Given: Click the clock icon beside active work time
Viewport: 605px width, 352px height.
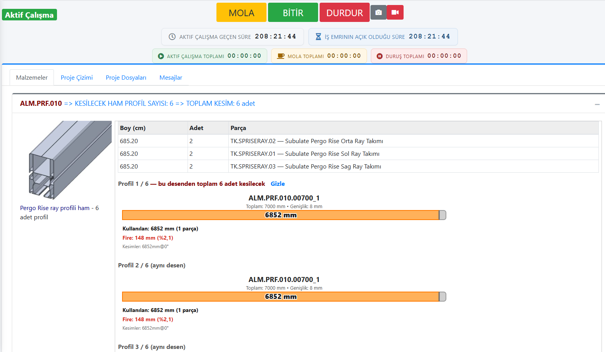Looking at the screenshot, I should (172, 37).
